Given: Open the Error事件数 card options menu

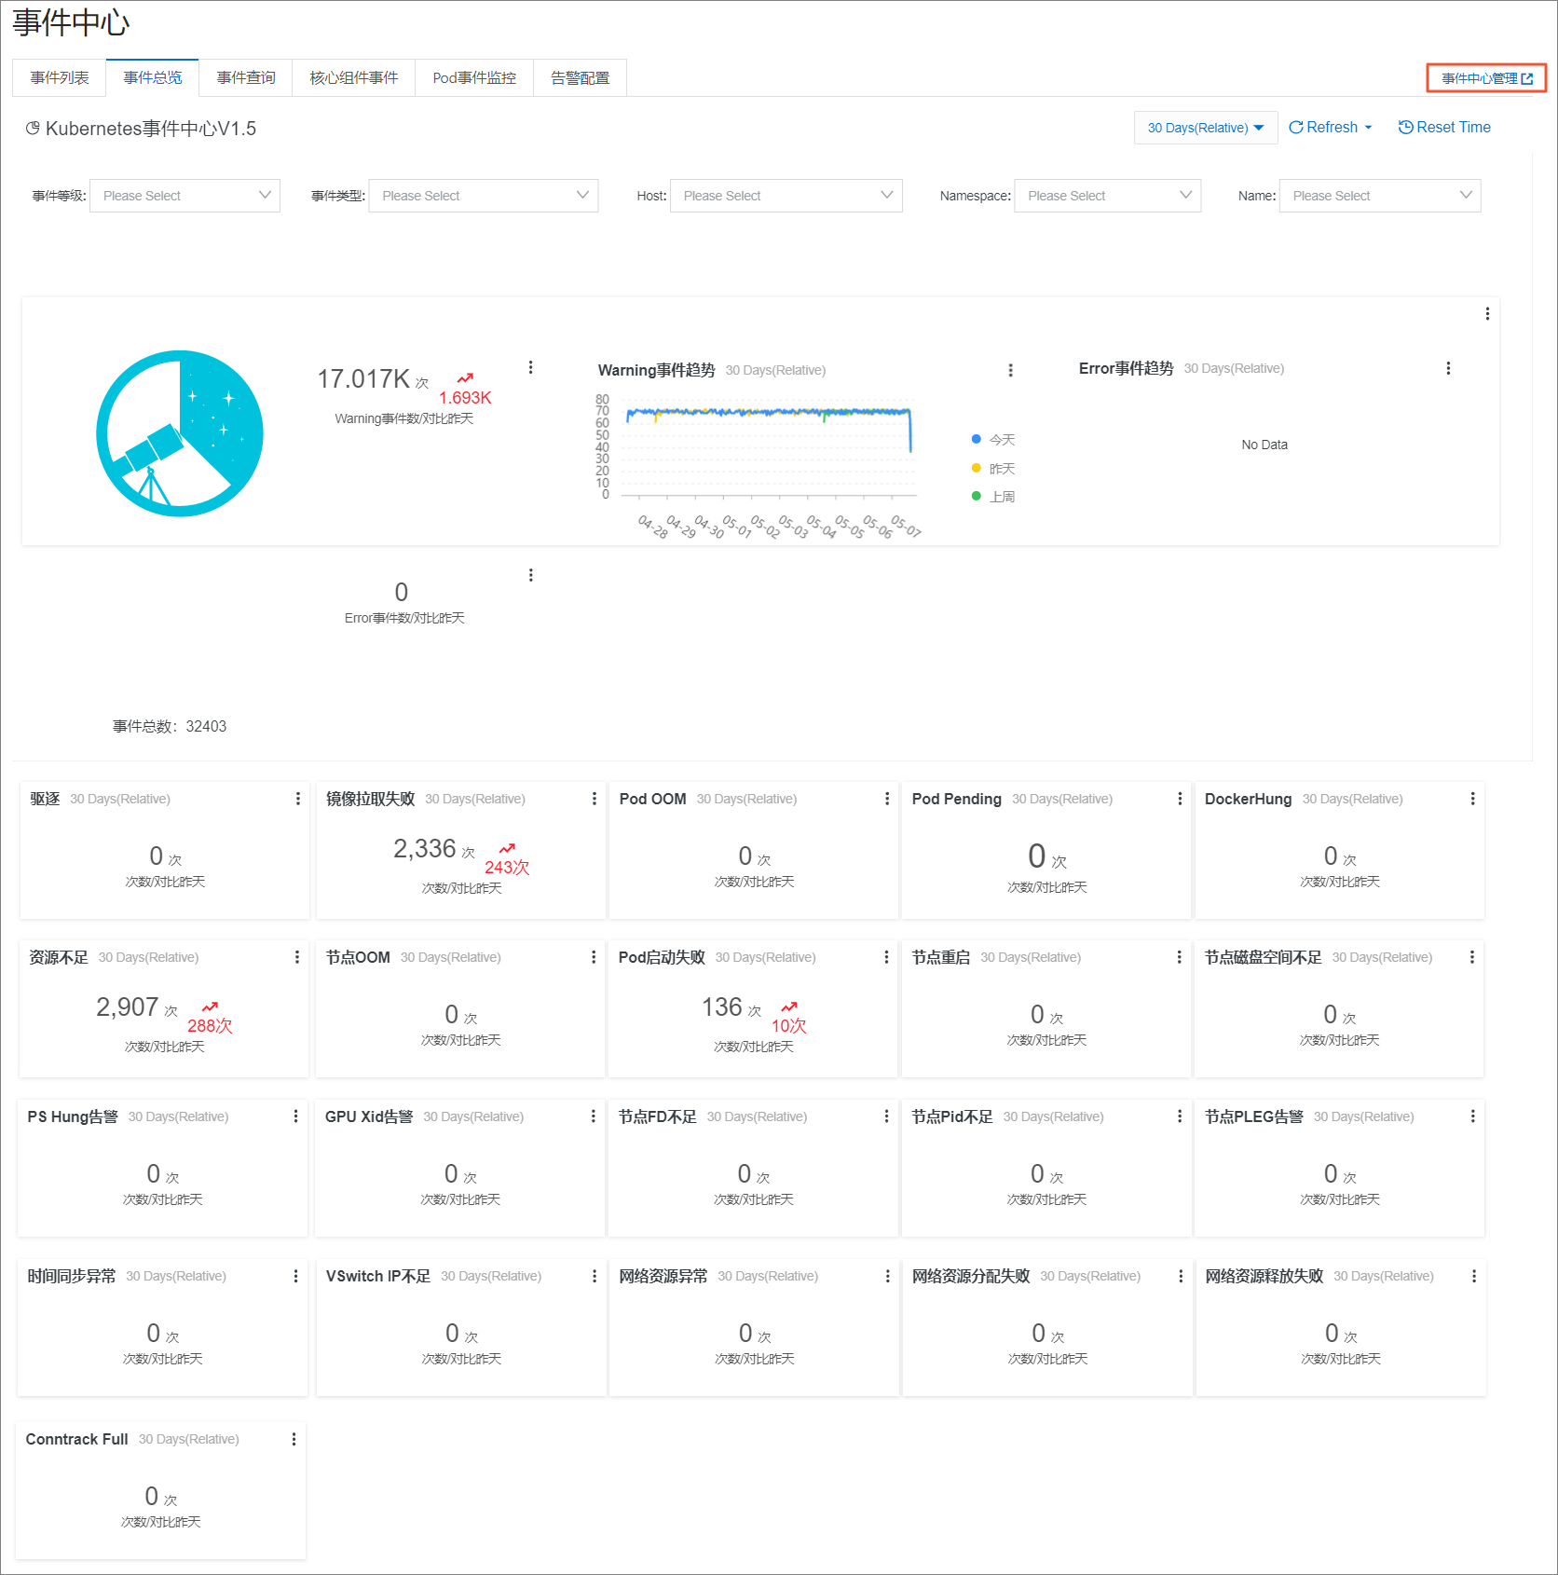Looking at the screenshot, I should click(531, 575).
